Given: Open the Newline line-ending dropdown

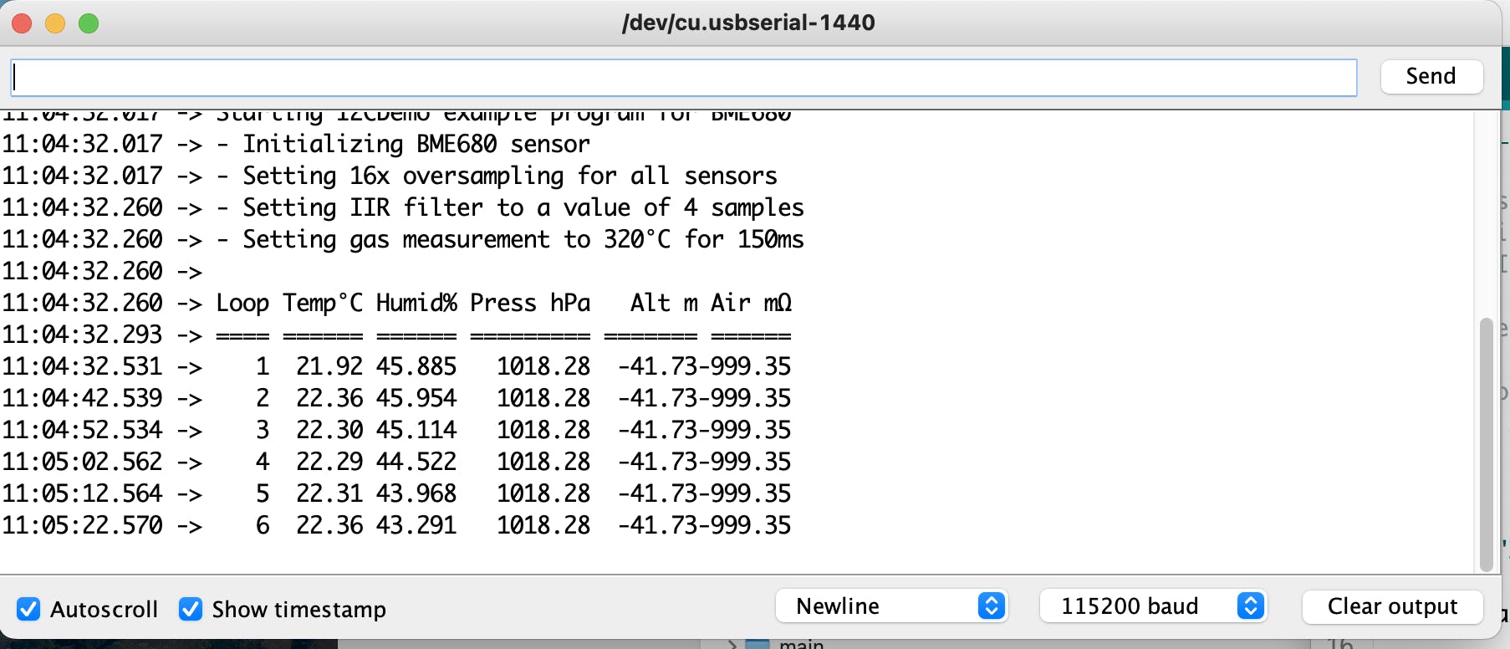Looking at the screenshot, I should 891,606.
